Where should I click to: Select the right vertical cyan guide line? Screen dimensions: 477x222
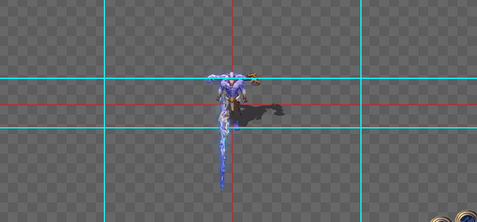[x=361, y=111]
